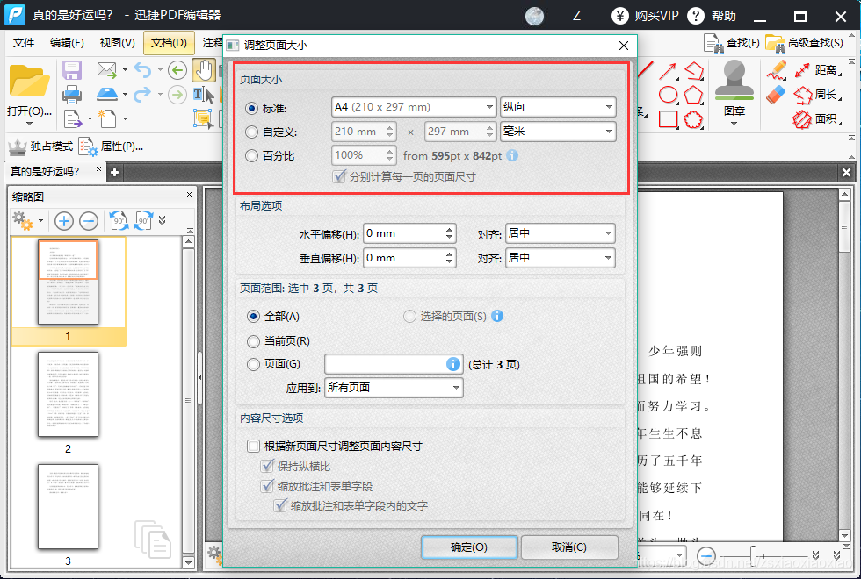Click the green previous view arrow
Screen dimensions: 861x579
(x=177, y=70)
